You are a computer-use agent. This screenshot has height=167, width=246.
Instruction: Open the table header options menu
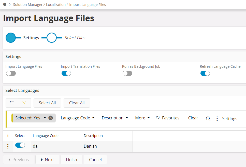tap(8, 135)
